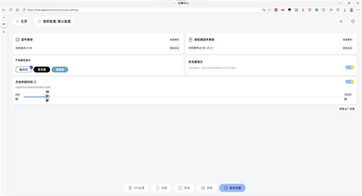Open the page translate icon in address bar

(x=264, y=10)
